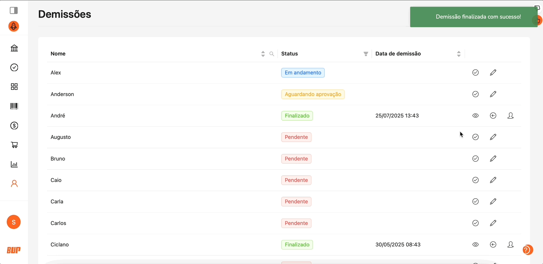Finalize Augusto's dismissal with check icon
The image size is (543, 264).
click(x=475, y=137)
